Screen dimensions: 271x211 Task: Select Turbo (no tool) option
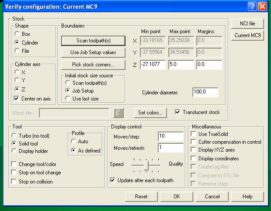14,135
